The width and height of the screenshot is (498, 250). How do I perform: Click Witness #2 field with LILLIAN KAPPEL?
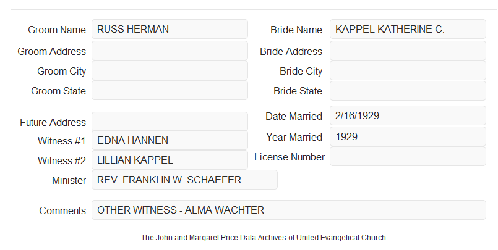(x=170, y=160)
